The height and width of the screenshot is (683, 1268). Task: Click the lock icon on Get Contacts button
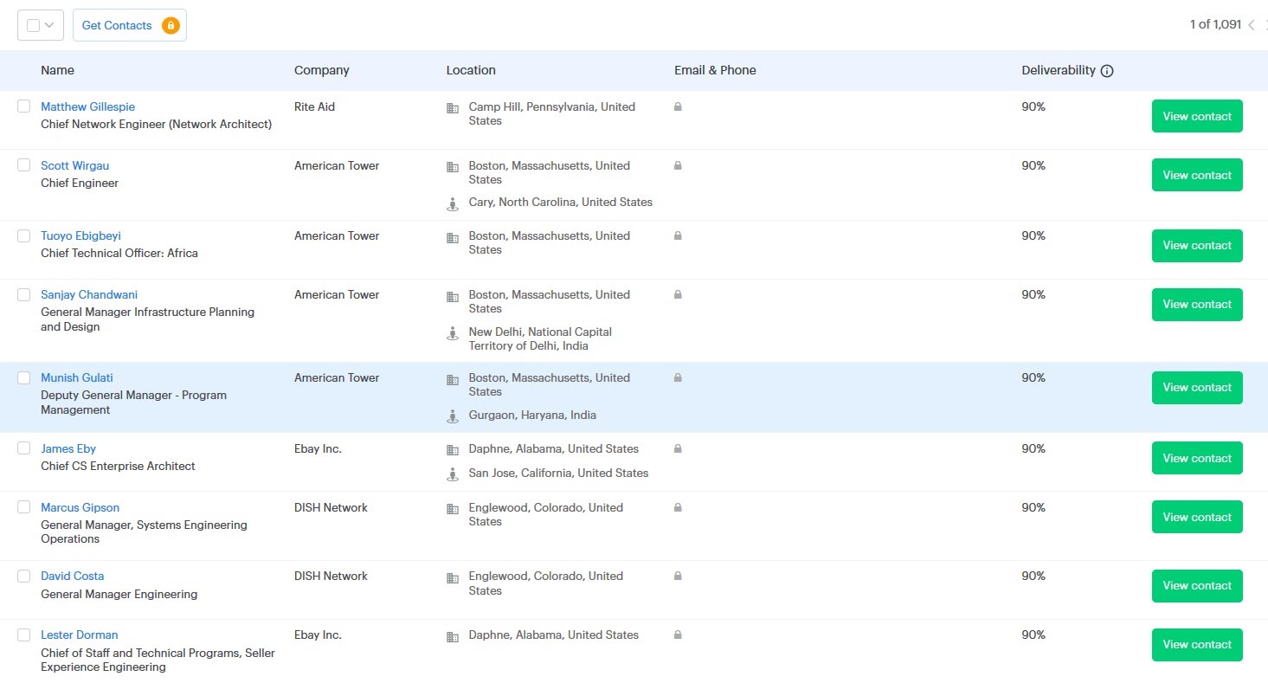click(171, 25)
